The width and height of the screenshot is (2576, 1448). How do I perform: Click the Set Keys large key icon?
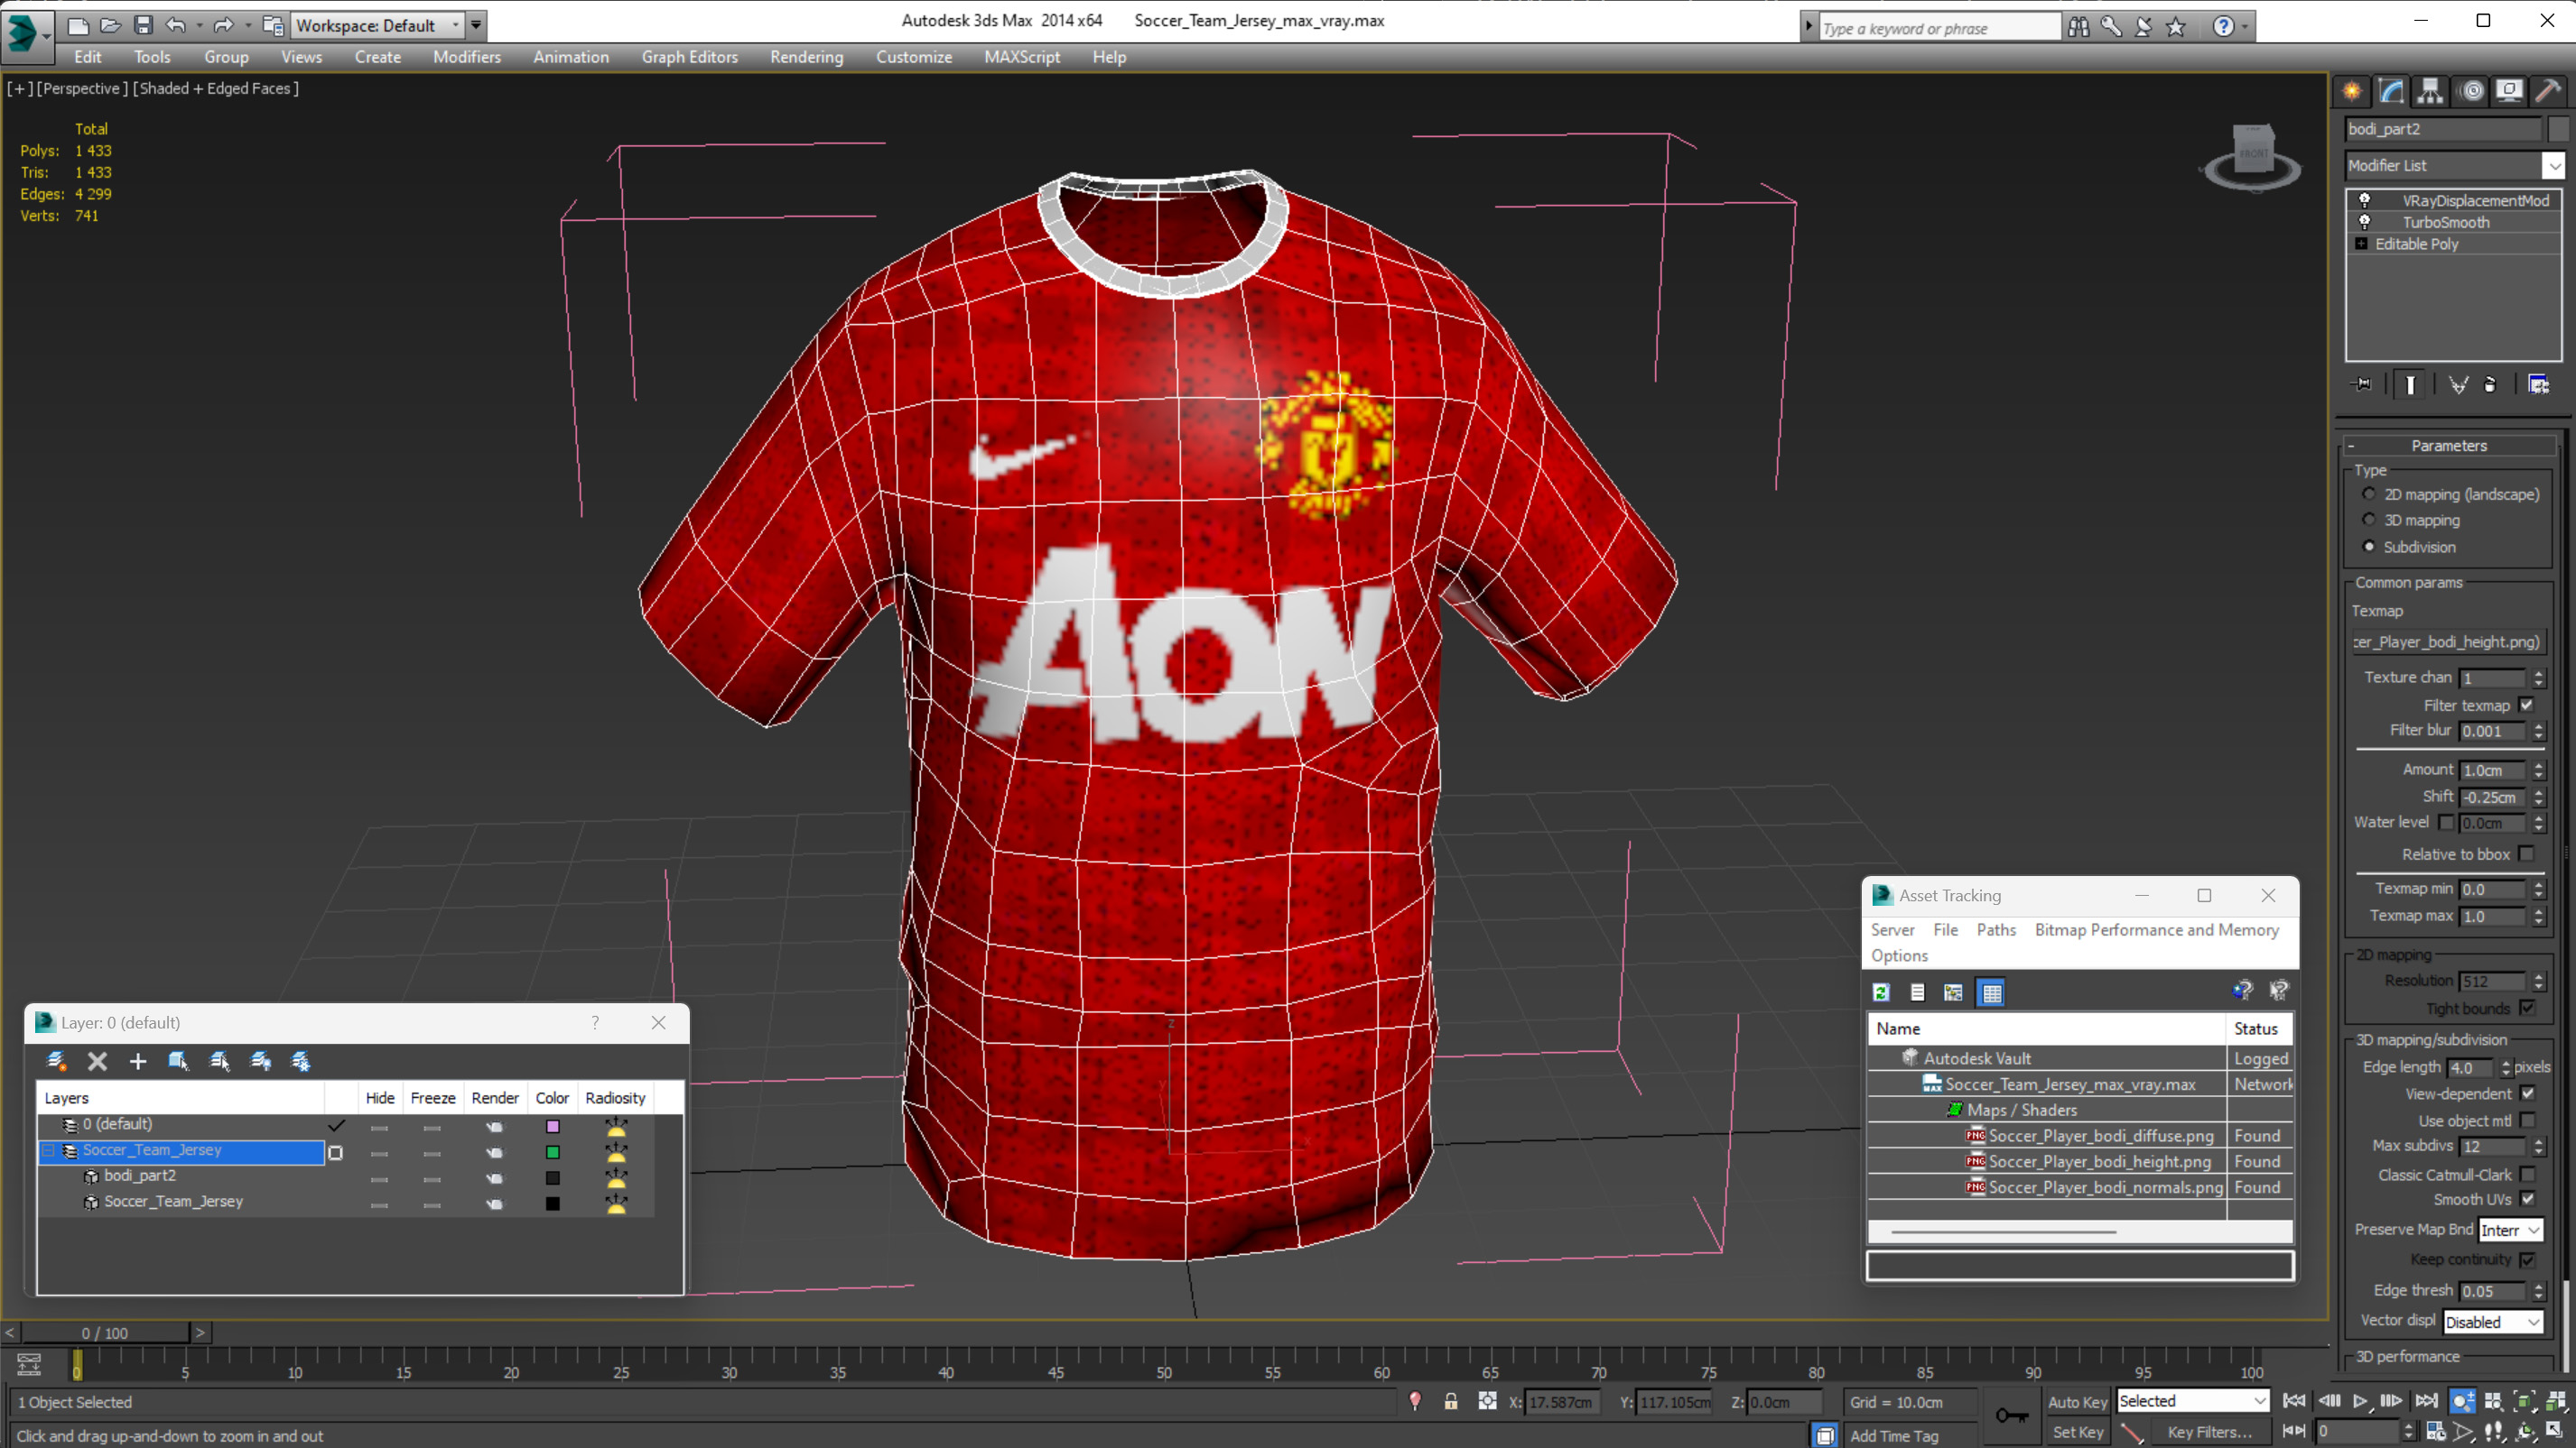click(x=2012, y=1415)
